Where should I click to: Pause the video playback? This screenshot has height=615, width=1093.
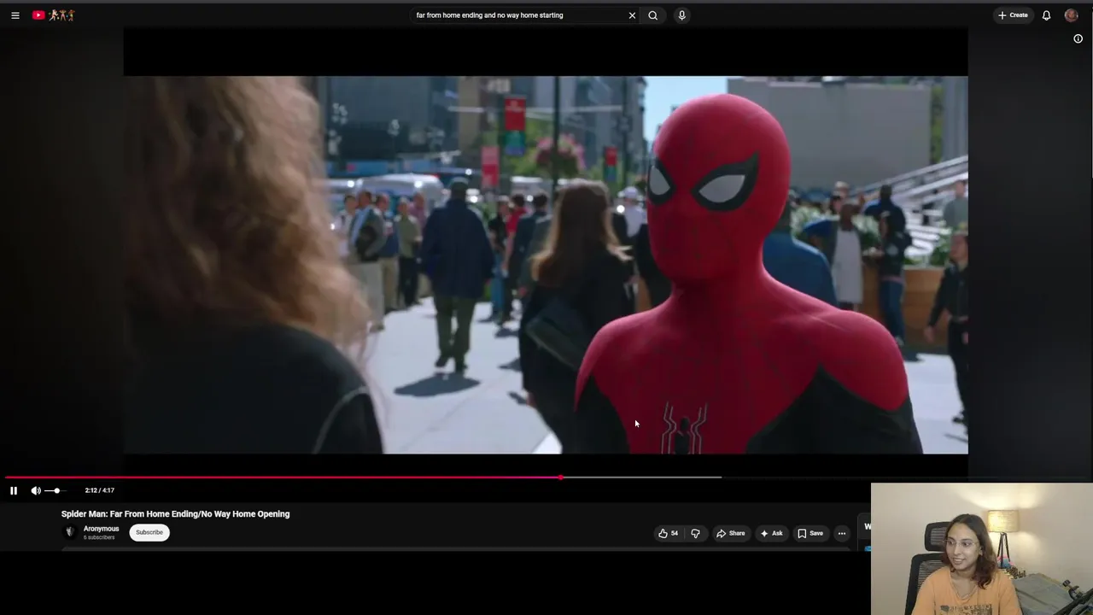[x=14, y=490]
